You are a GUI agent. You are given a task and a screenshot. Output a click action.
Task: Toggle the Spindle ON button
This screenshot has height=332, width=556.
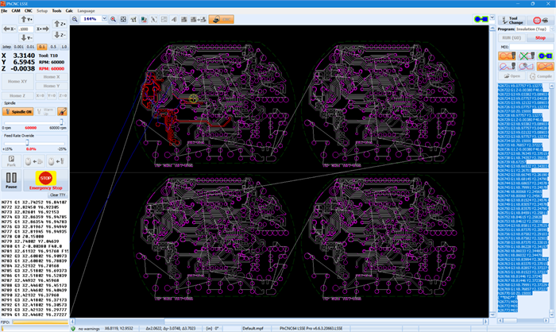[18, 112]
